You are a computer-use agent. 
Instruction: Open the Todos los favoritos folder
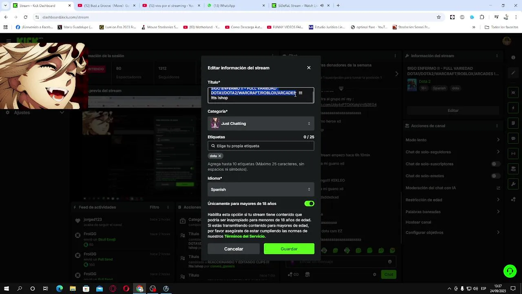tap(501, 27)
